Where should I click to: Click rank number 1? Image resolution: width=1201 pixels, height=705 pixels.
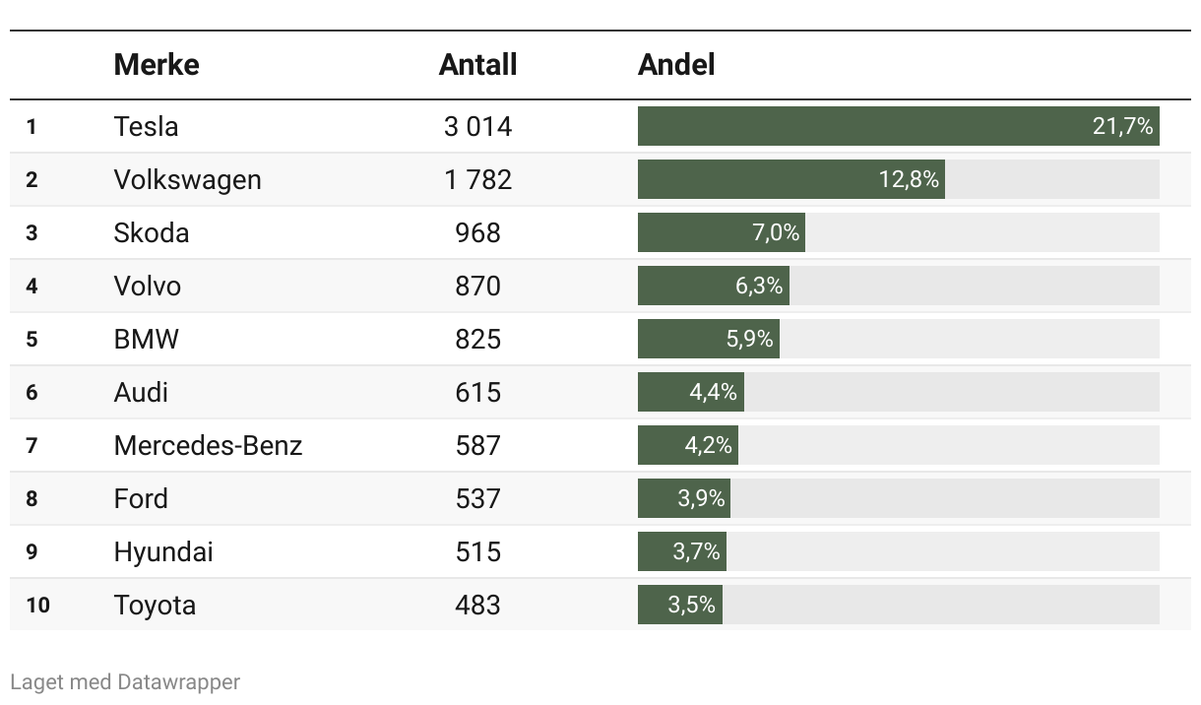click(32, 126)
